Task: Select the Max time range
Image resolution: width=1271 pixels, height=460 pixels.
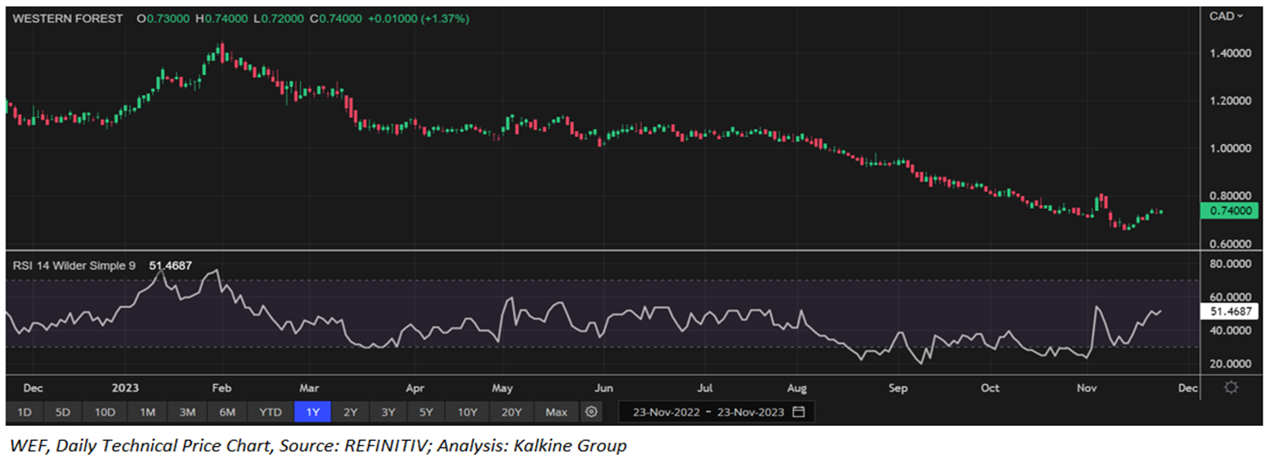Action: [x=556, y=411]
